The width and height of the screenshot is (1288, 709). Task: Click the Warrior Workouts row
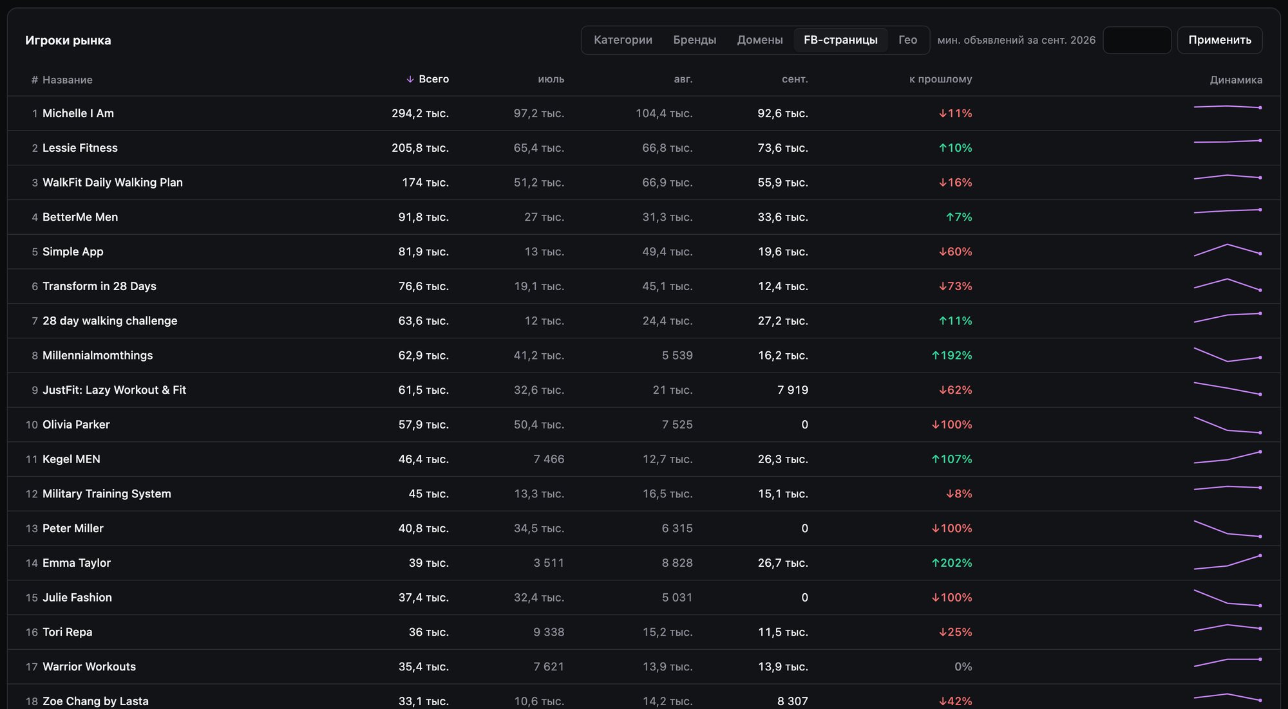[644, 667]
